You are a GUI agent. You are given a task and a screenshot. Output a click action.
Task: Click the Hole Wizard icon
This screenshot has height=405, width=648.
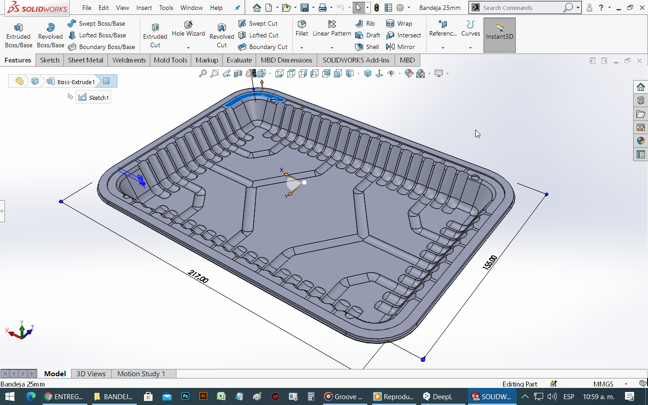point(188,28)
